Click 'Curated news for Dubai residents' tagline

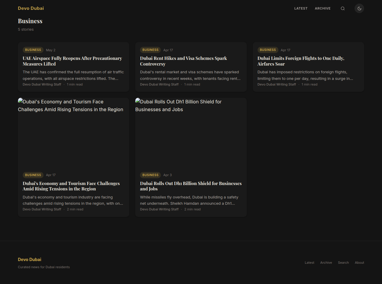click(x=44, y=267)
